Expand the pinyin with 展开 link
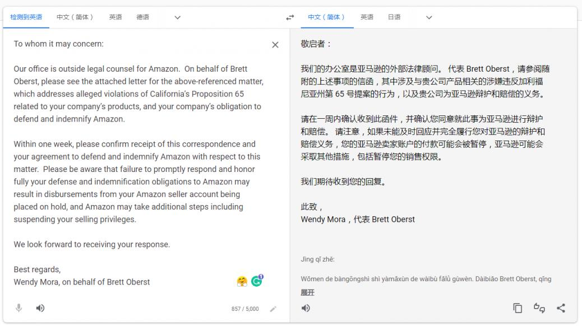This screenshot has height=326, width=582. [307, 292]
